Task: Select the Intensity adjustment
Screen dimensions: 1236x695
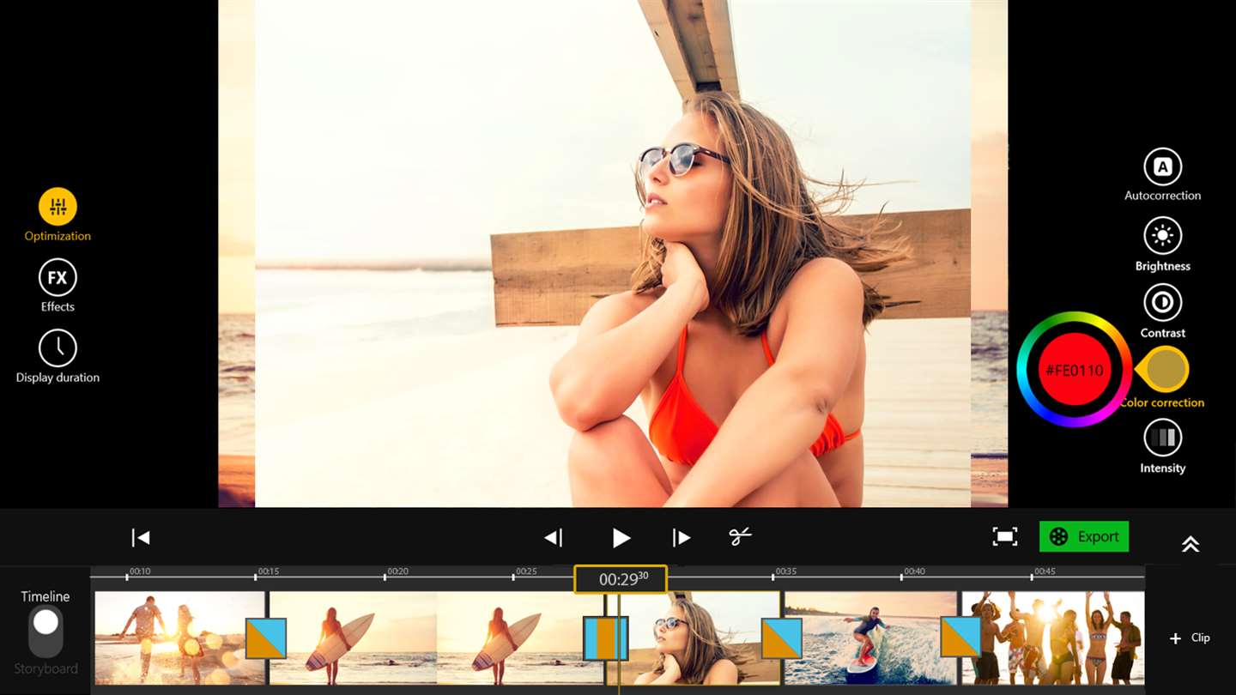Action: click(1163, 438)
